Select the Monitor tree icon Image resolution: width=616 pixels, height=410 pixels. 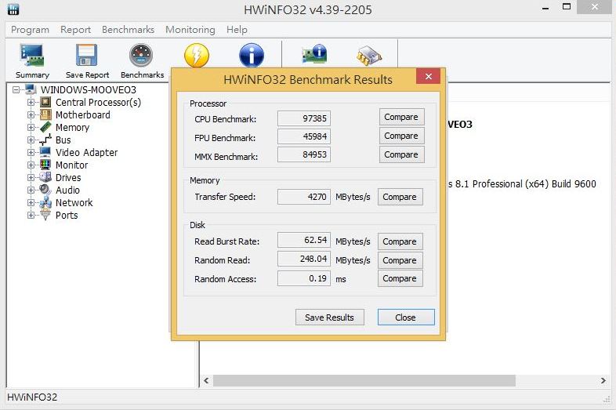click(x=45, y=165)
